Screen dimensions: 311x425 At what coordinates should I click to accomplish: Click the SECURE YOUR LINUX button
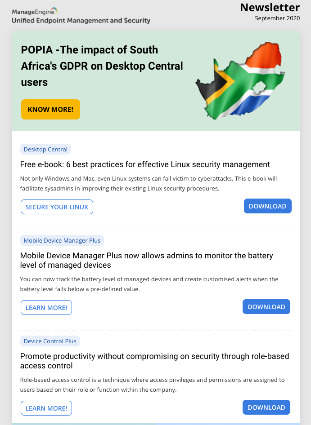pyautogui.click(x=57, y=207)
